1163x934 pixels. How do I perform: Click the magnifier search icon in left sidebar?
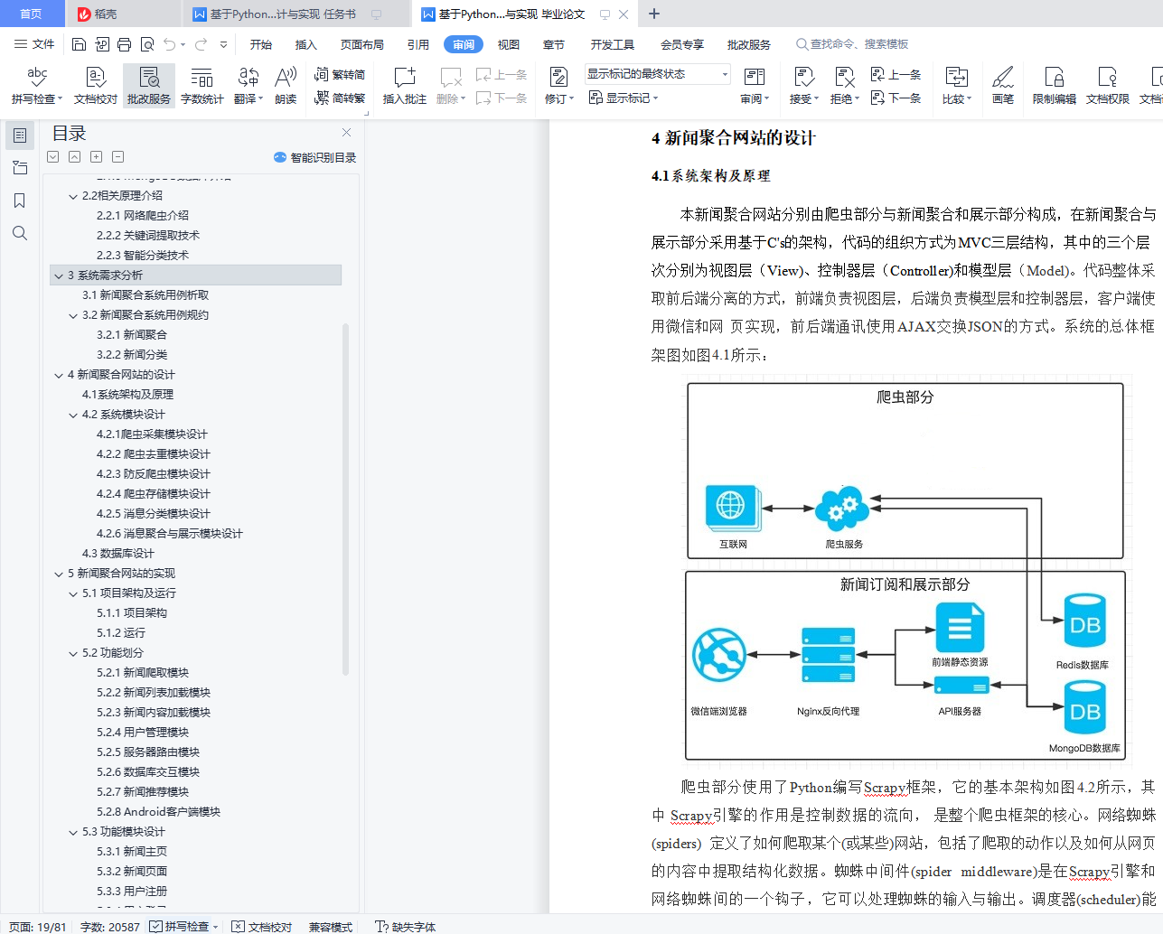click(20, 233)
